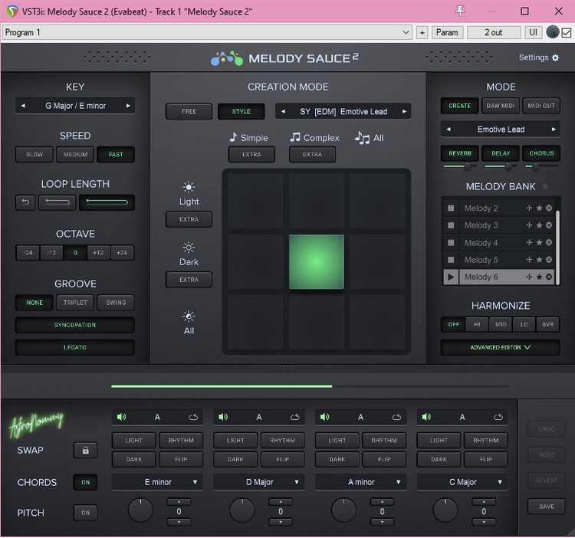575x538 pixels.
Task: Click EXTRA button under Simple
Action: (x=251, y=154)
